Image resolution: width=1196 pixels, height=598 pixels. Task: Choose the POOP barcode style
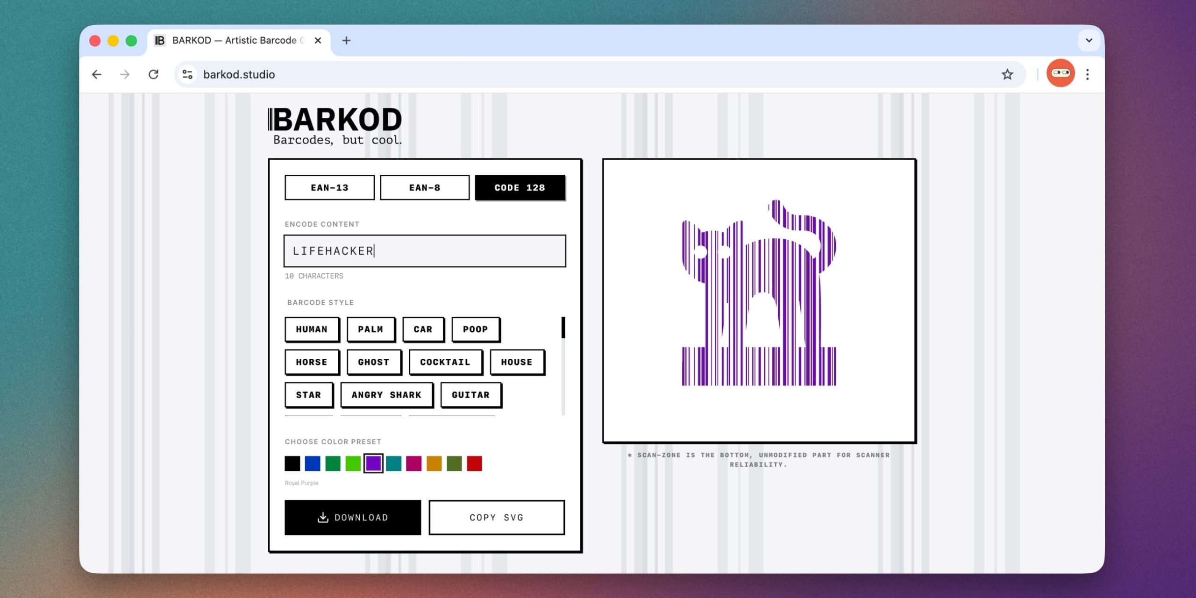coord(476,329)
